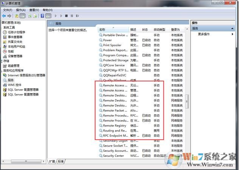Open the 帮助(H) menu
Image resolution: width=239 pixels, height=170 pixels.
coord(48,10)
